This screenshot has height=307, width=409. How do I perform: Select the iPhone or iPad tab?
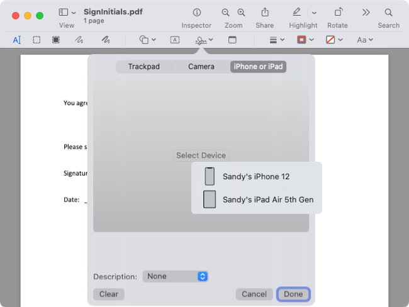pyautogui.click(x=258, y=67)
